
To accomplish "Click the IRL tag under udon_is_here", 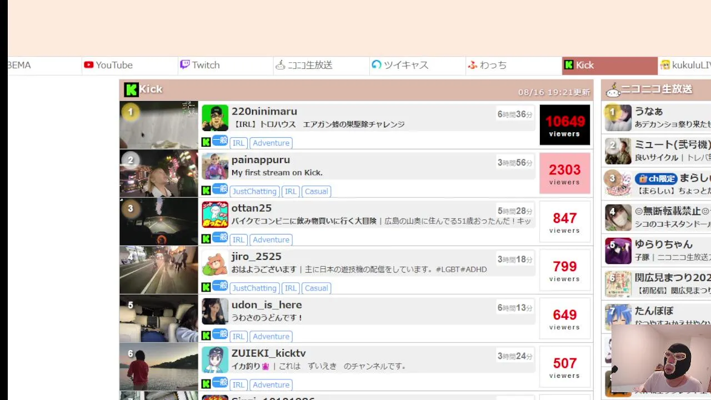I will coord(239,336).
